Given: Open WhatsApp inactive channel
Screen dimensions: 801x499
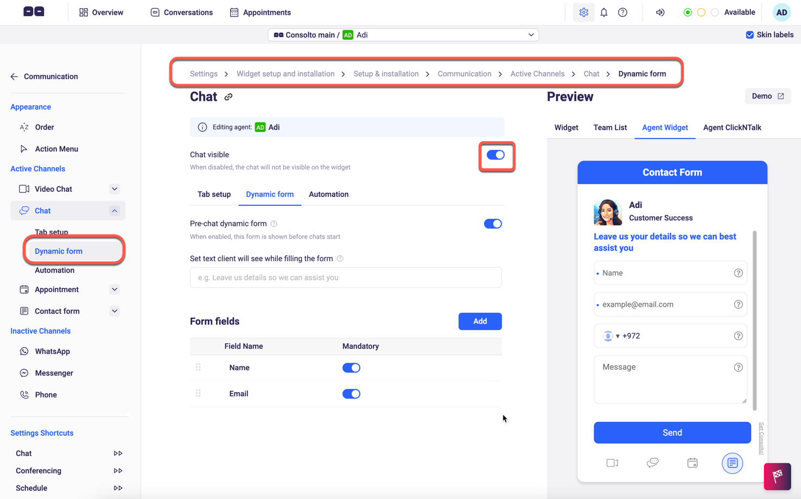Looking at the screenshot, I should pyautogui.click(x=52, y=351).
